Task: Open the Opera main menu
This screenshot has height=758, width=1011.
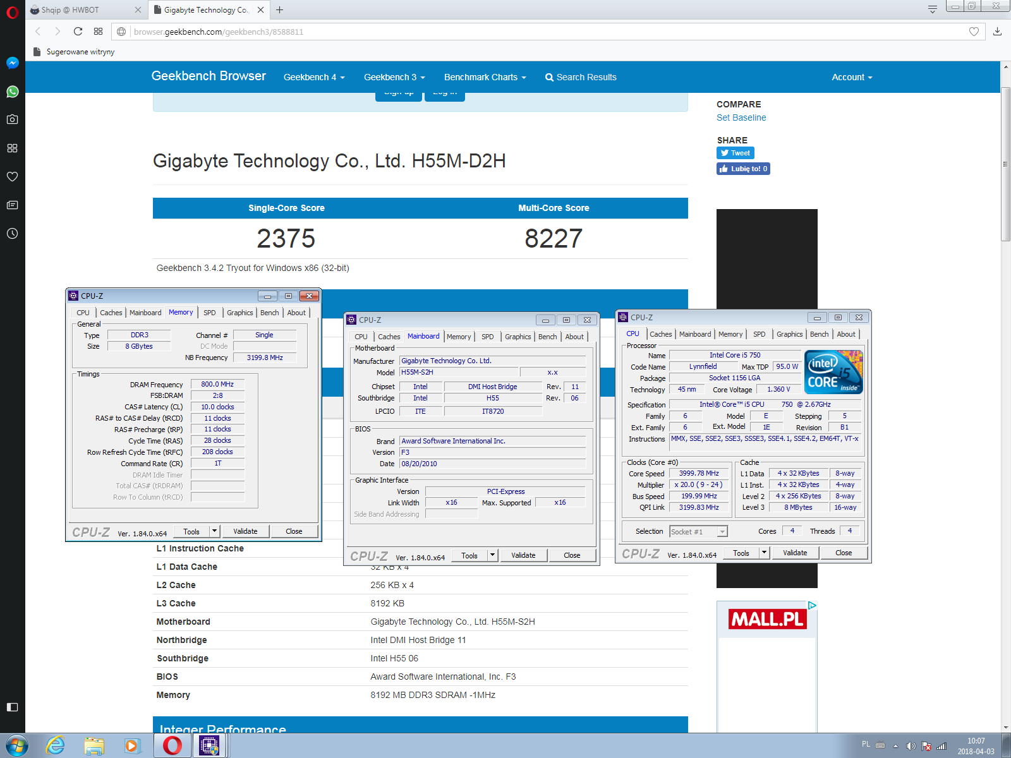Action: click(x=12, y=12)
